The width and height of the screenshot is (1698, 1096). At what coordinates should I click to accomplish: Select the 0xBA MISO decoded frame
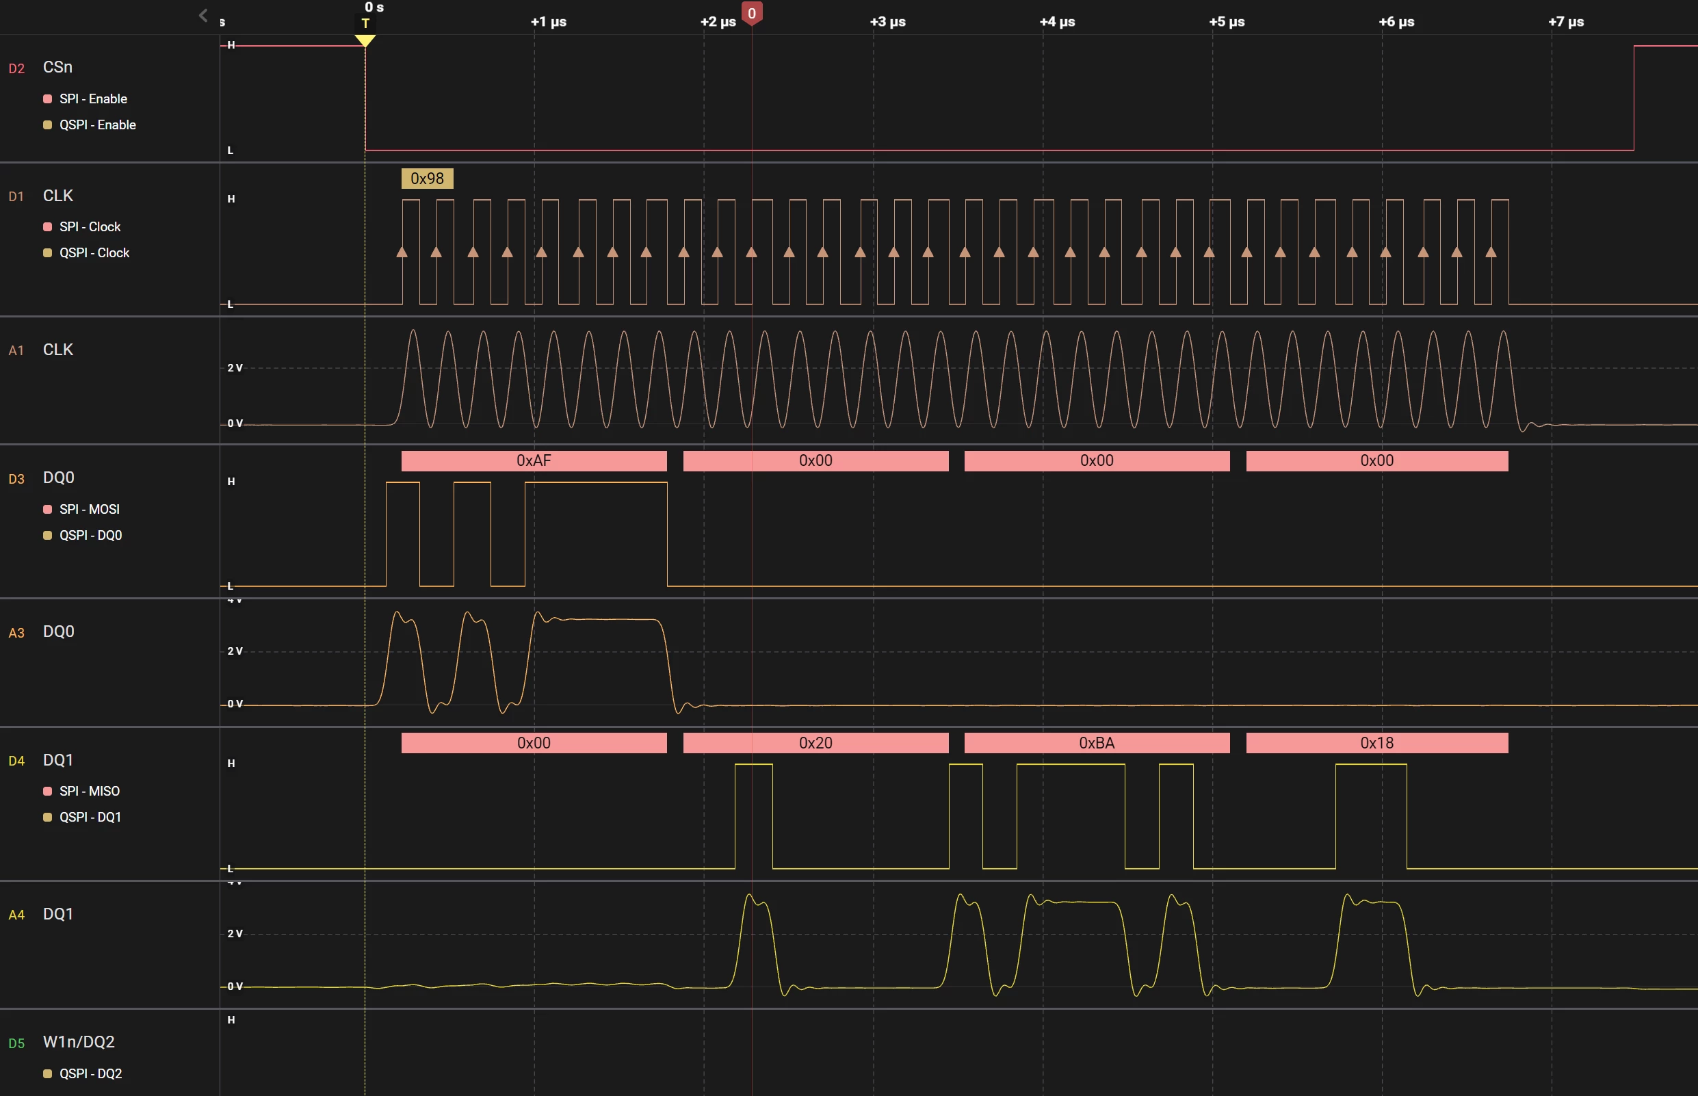coord(1097,743)
